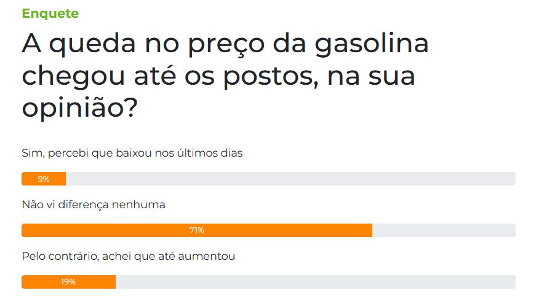
Task: Click gray unfilled part of the 19% bar
Action: pos(314,282)
